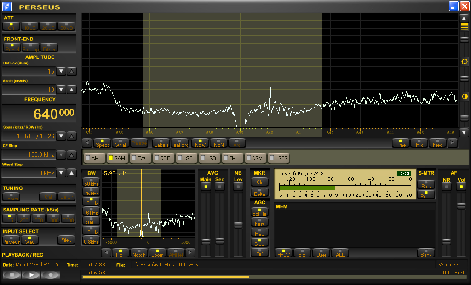Adjust the AF Vol slider handle

[x=461, y=206]
